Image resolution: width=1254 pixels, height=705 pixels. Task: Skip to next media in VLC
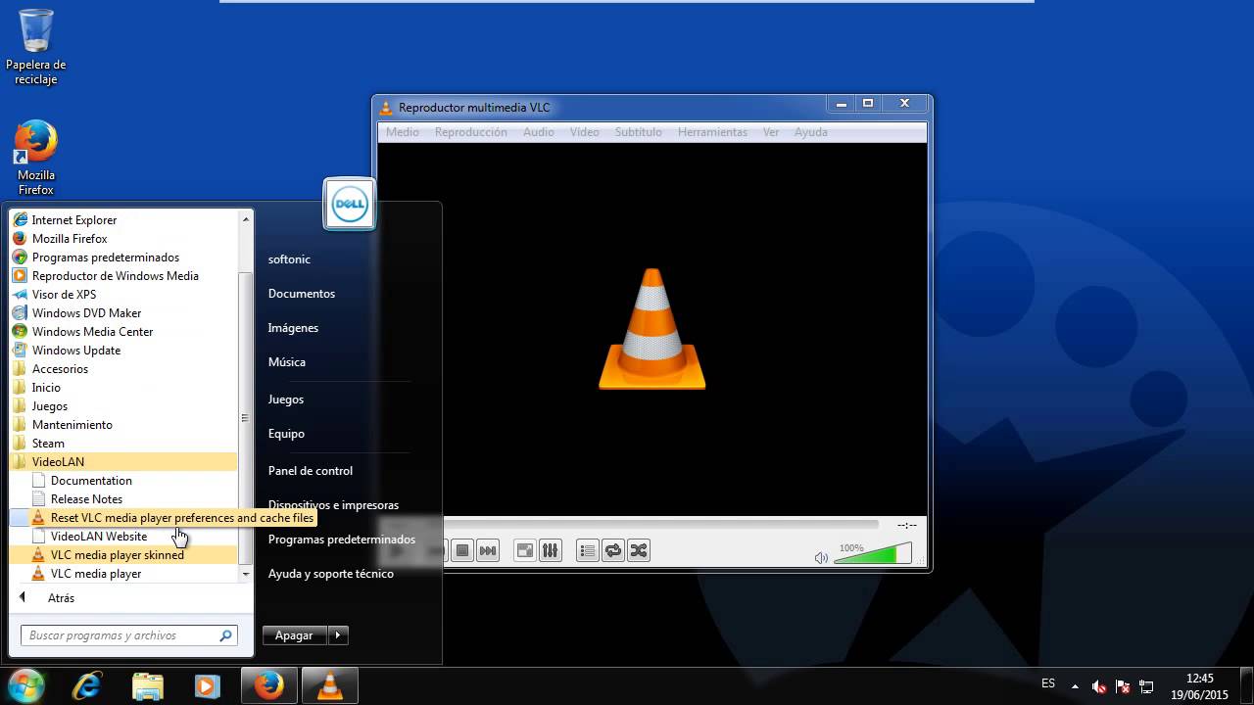tap(488, 550)
